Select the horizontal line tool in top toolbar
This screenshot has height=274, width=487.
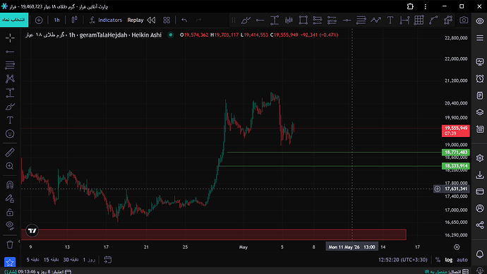[260, 20]
